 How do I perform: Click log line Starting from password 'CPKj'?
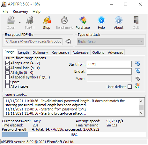pos(46,109)
